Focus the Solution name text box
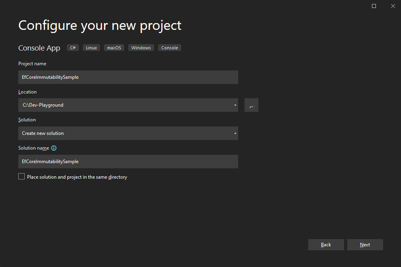The height and width of the screenshot is (267, 401). (128, 162)
